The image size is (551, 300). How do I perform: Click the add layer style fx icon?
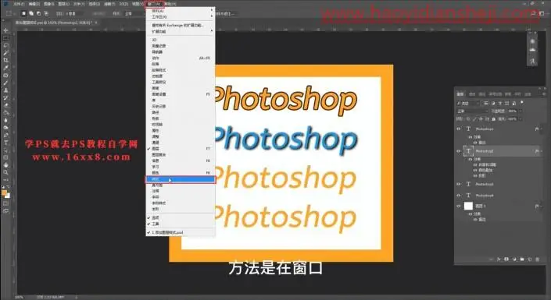[x=499, y=259]
